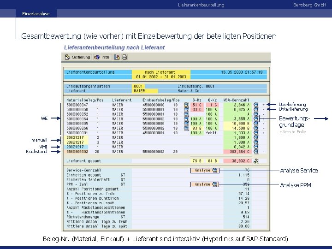The image size is (332, 249).
Task: Select the Einzelanalyse tab
Action: point(36,13)
